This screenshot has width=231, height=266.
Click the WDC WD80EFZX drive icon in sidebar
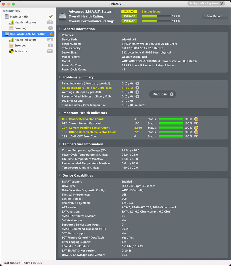pos(7,34)
